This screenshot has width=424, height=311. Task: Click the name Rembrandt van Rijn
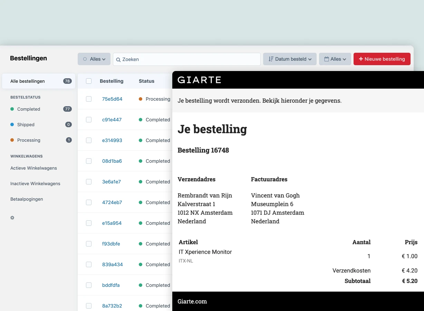tap(205, 195)
